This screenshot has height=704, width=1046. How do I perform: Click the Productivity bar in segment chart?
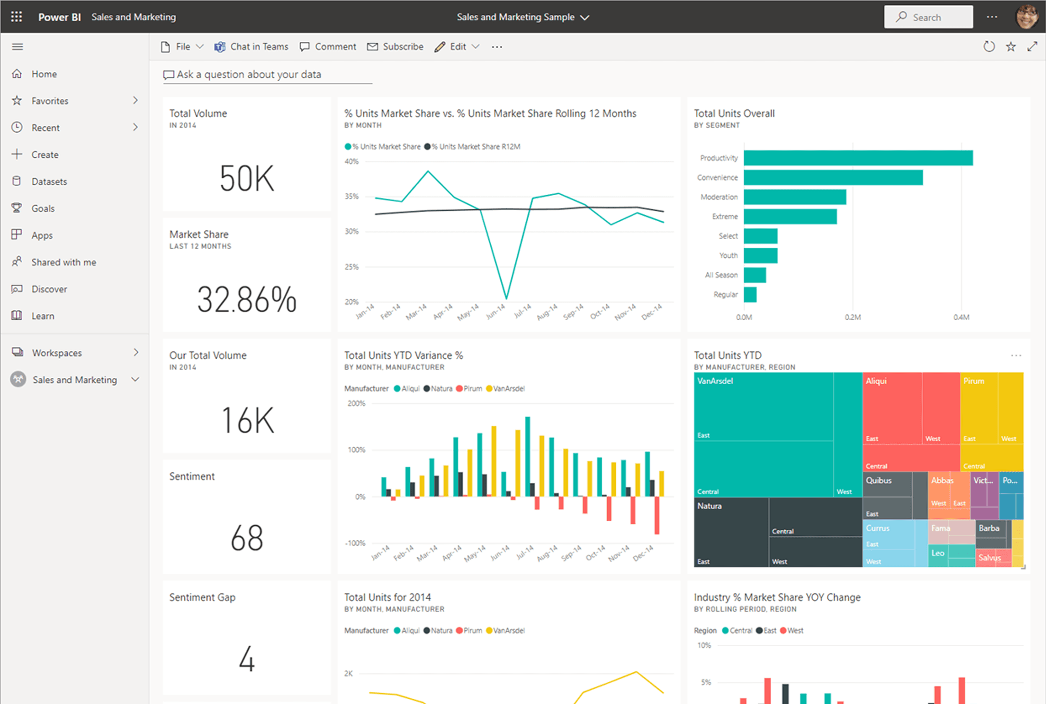tap(858, 158)
